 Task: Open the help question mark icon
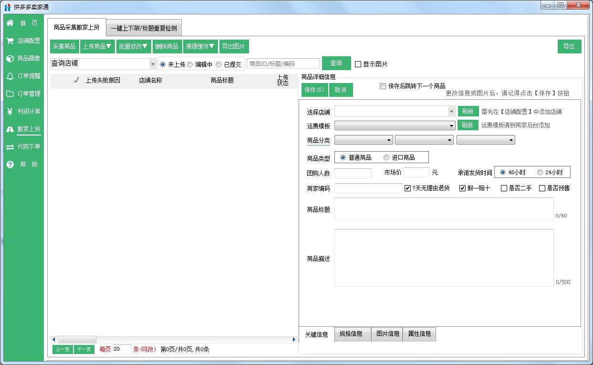click(x=10, y=164)
